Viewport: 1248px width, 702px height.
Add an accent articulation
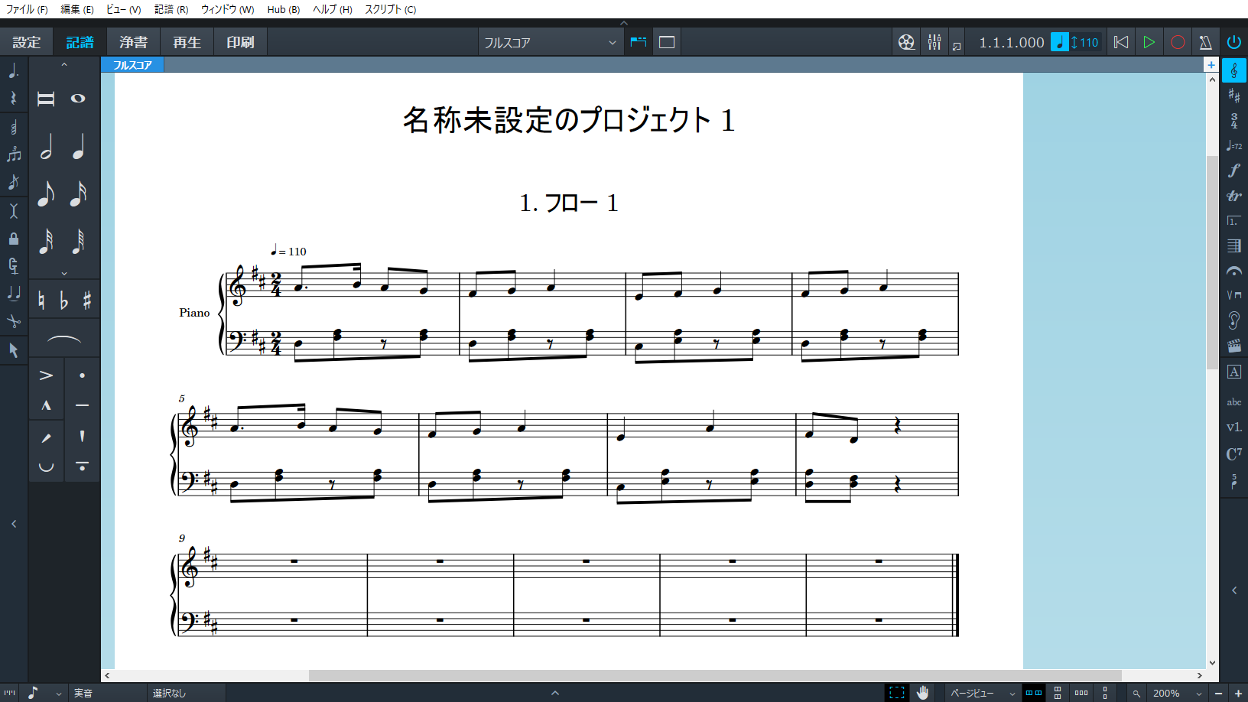(46, 375)
